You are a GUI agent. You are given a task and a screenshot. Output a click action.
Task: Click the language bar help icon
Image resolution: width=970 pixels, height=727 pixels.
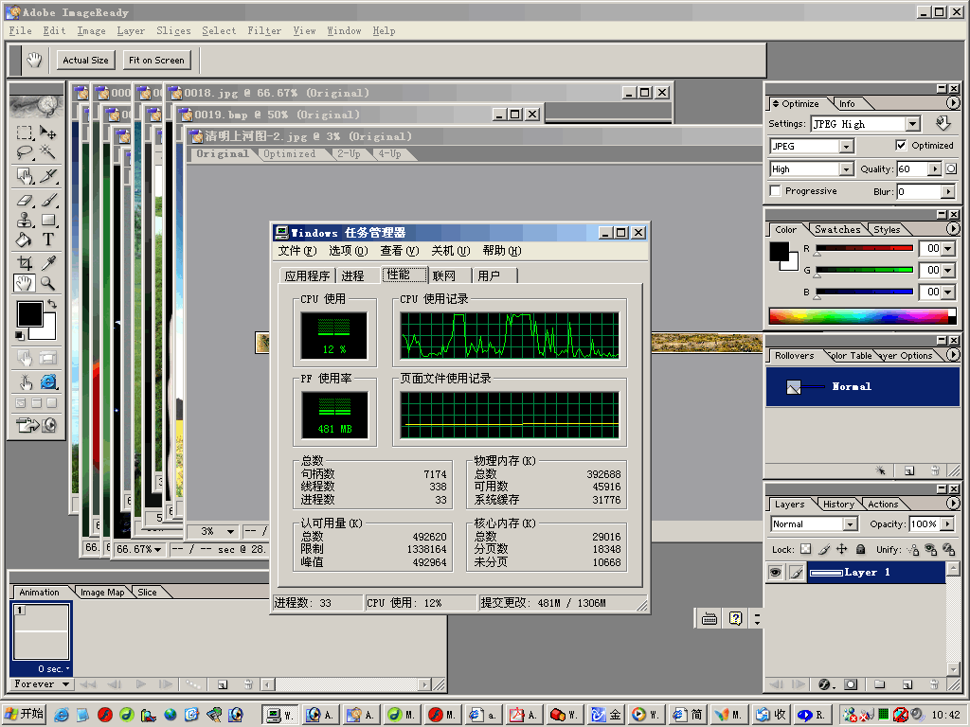pyautogui.click(x=735, y=619)
